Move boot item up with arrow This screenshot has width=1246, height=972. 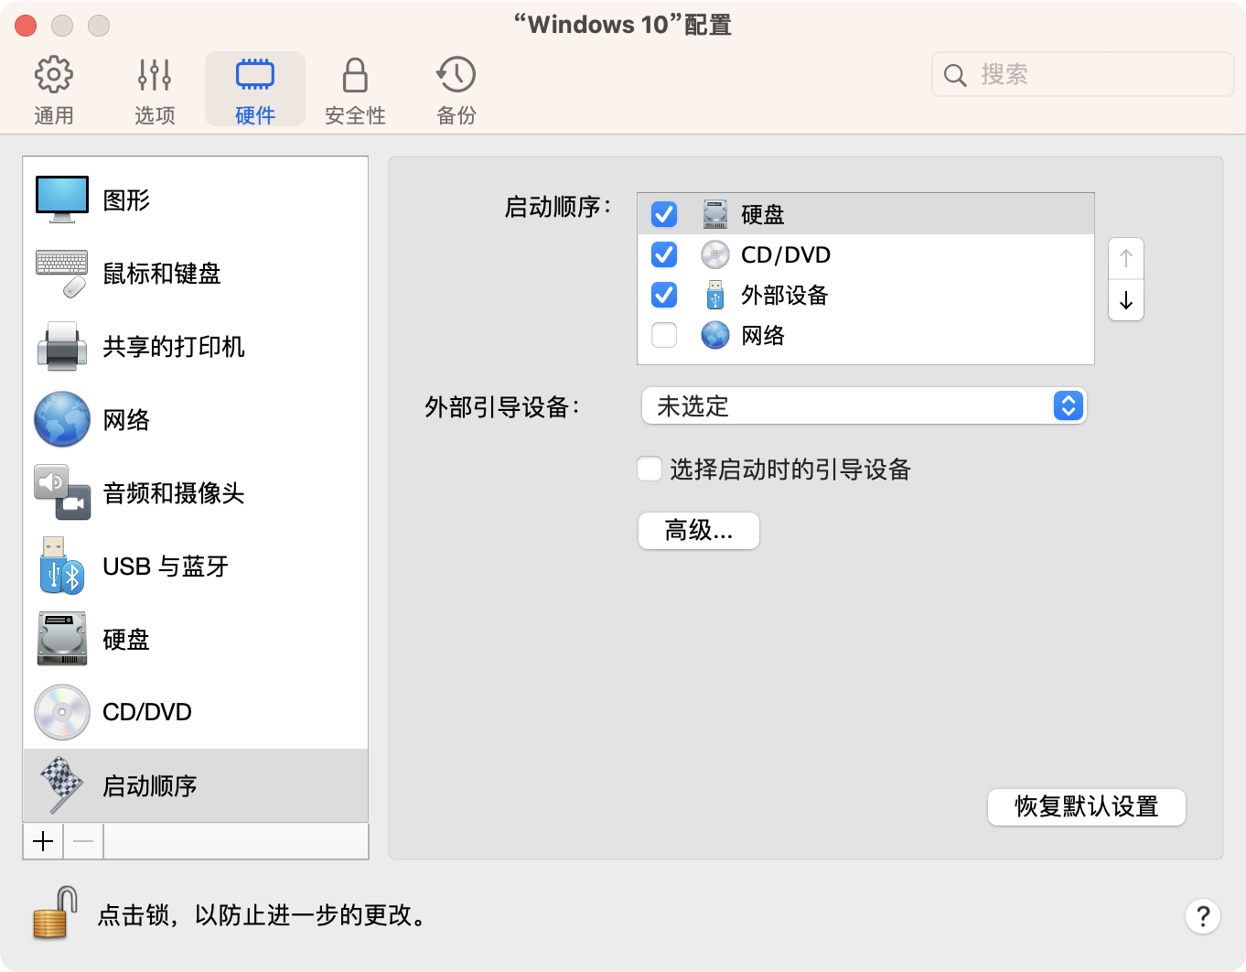tap(1126, 259)
